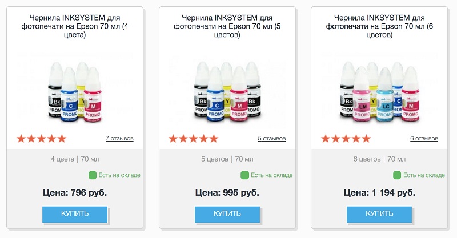
Task: Click the green in-stock icon on first card
Action: click(x=93, y=175)
